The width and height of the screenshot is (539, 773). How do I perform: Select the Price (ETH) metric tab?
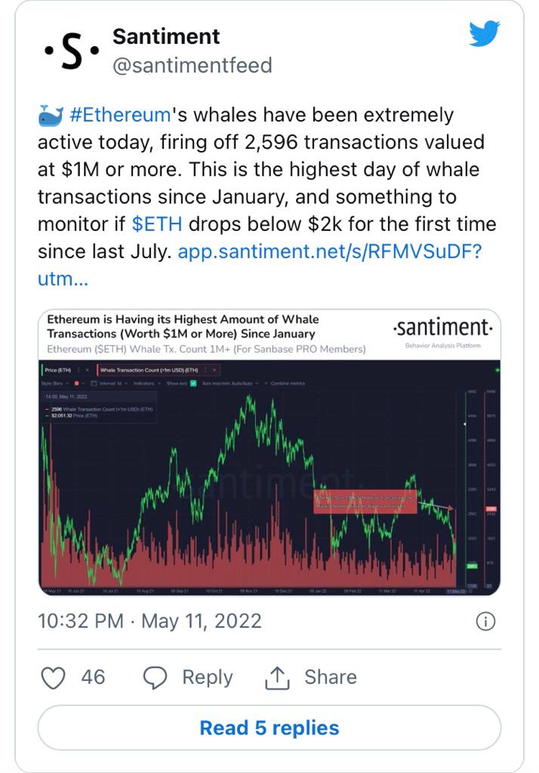(58, 370)
